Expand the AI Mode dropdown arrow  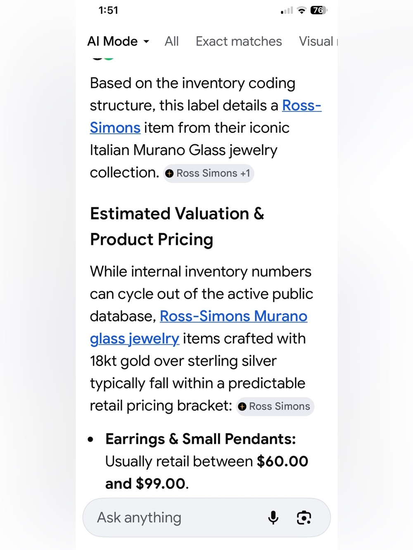click(146, 42)
